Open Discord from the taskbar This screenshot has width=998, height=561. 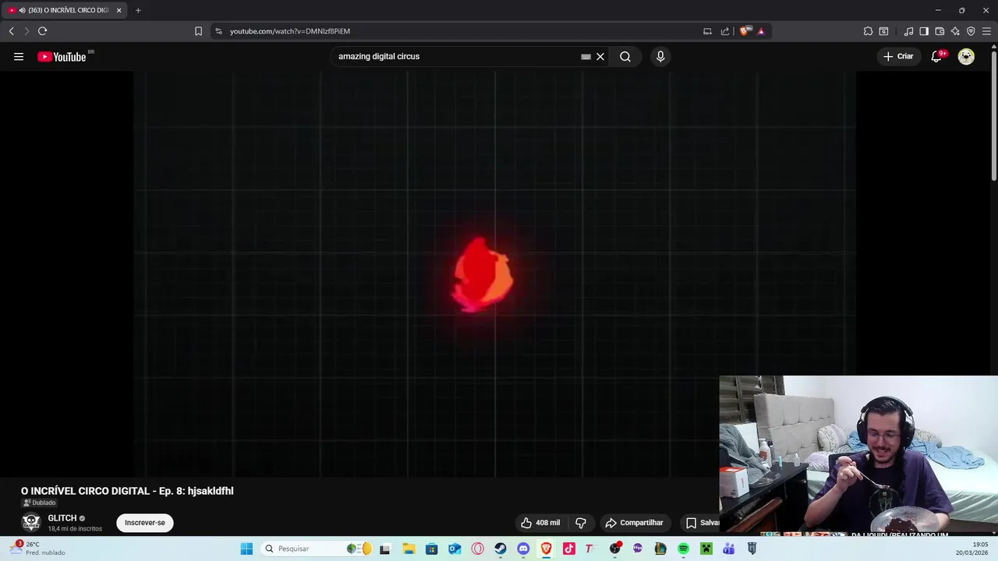523,549
